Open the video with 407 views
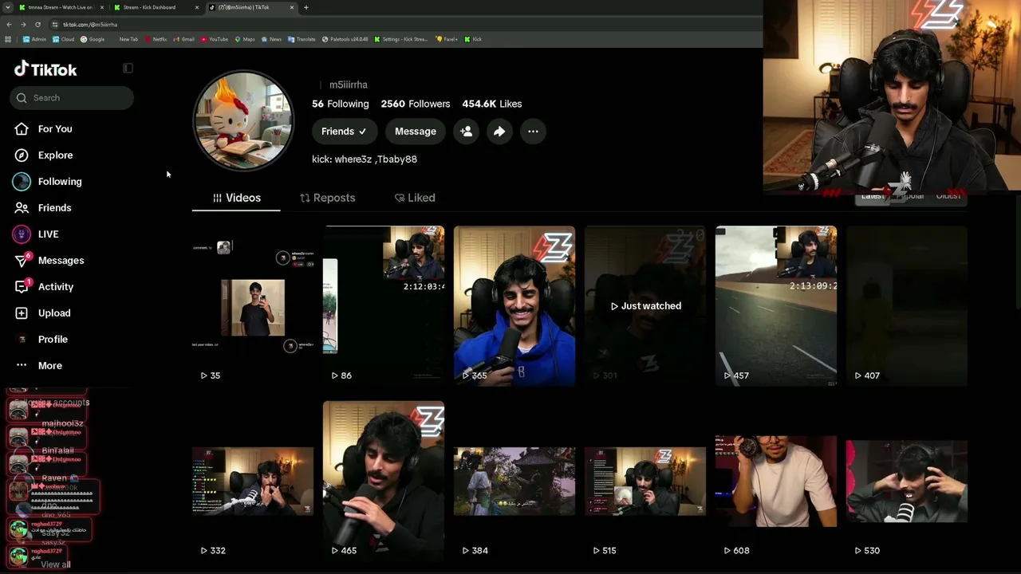The image size is (1021, 574). (907, 306)
